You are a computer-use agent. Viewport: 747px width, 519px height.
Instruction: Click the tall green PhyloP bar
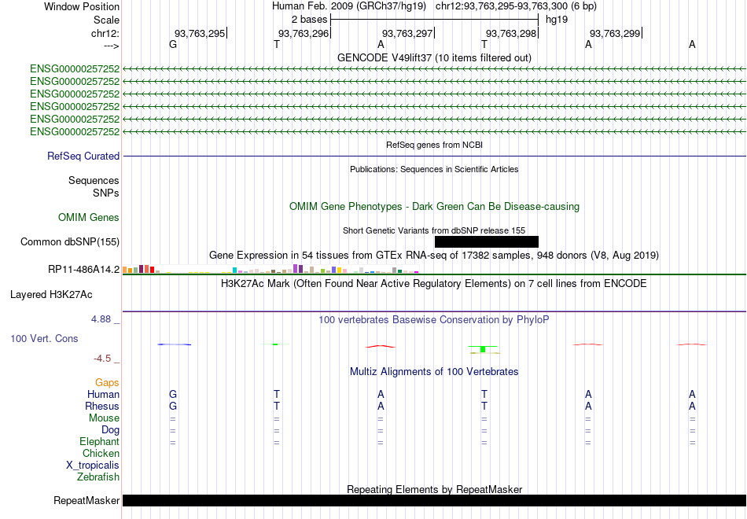(x=483, y=349)
